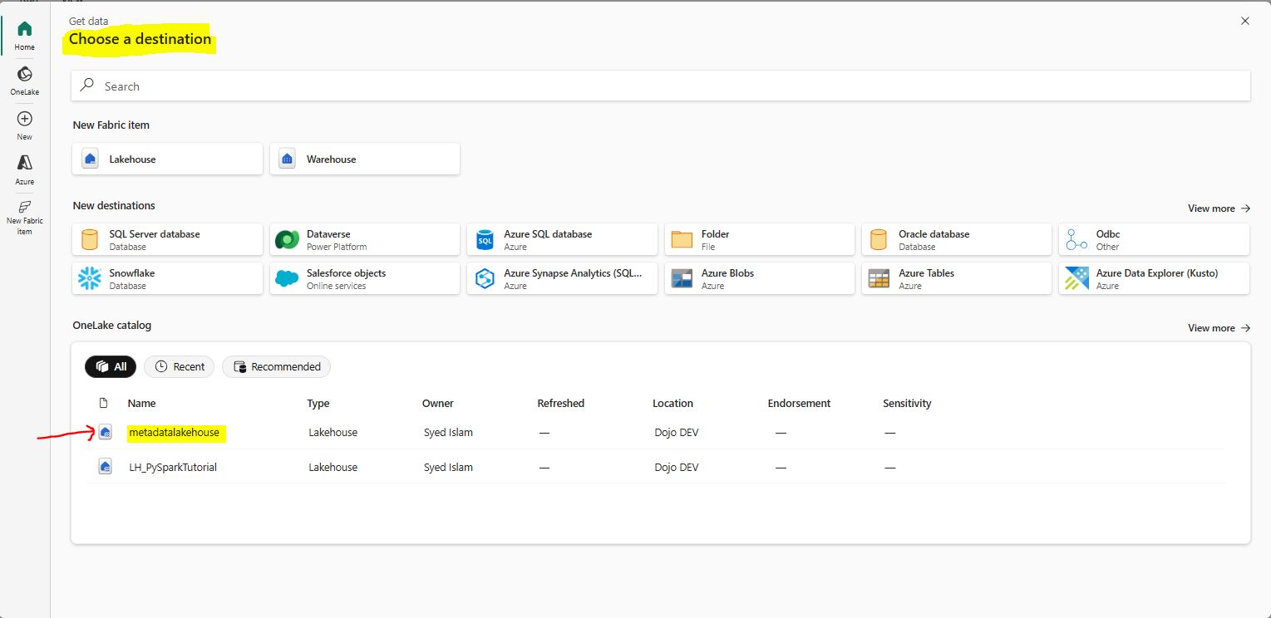1271x618 pixels.
Task: Click the Azure SQL database icon
Action: pos(485,240)
